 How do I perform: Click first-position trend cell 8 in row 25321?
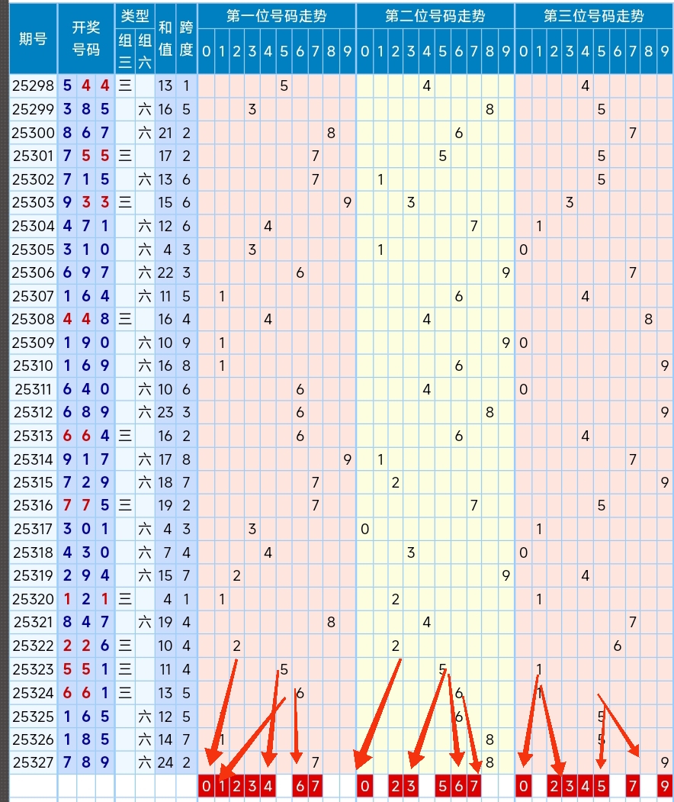point(331,622)
